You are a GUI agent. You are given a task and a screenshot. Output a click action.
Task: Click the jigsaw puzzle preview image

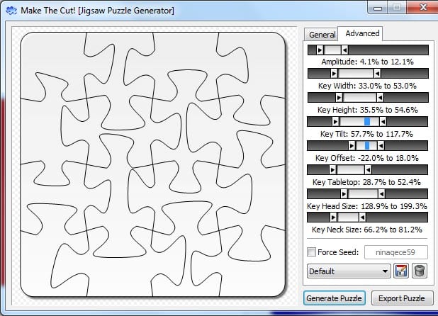click(153, 164)
